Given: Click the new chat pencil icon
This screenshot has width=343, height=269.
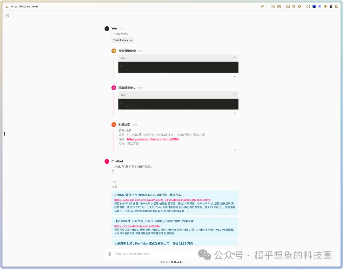Looking at the screenshot, I should coord(7,16).
